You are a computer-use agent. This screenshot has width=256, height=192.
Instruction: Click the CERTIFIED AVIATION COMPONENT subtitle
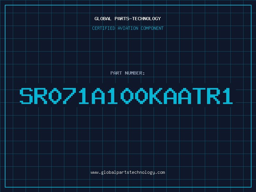pyautogui.click(x=128, y=28)
